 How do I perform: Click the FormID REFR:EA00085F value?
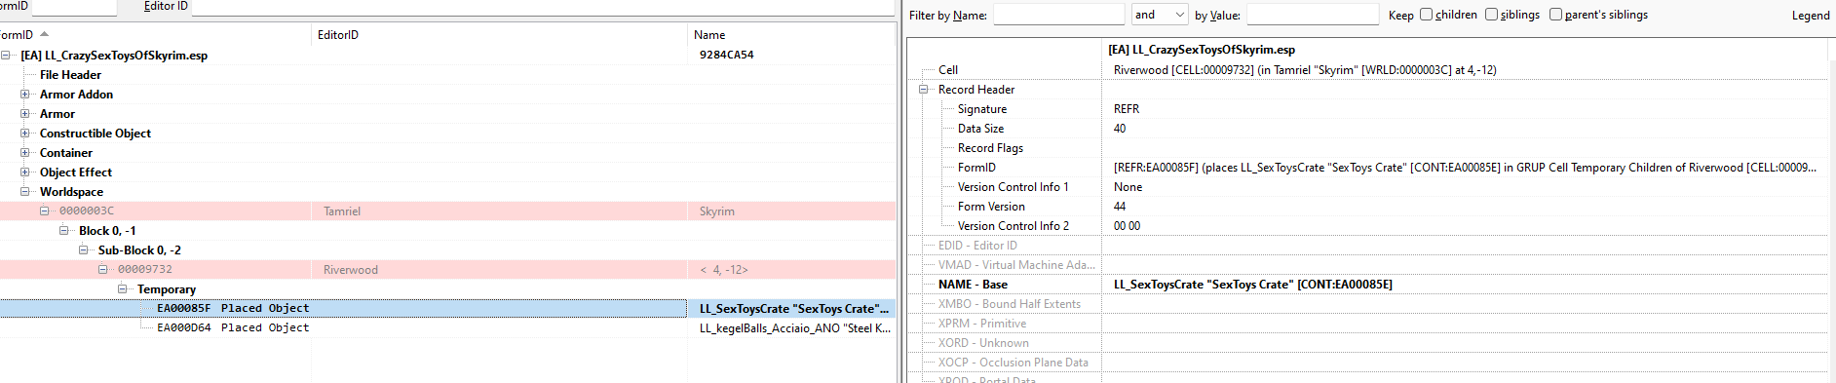click(1465, 168)
